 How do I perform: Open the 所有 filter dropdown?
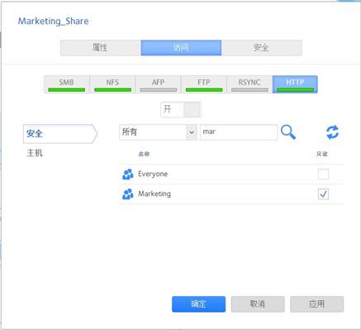pyautogui.click(x=158, y=132)
